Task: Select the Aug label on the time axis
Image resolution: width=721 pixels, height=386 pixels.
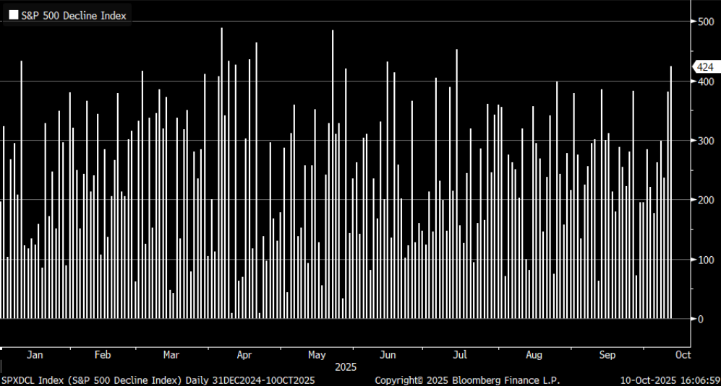Action: point(534,355)
